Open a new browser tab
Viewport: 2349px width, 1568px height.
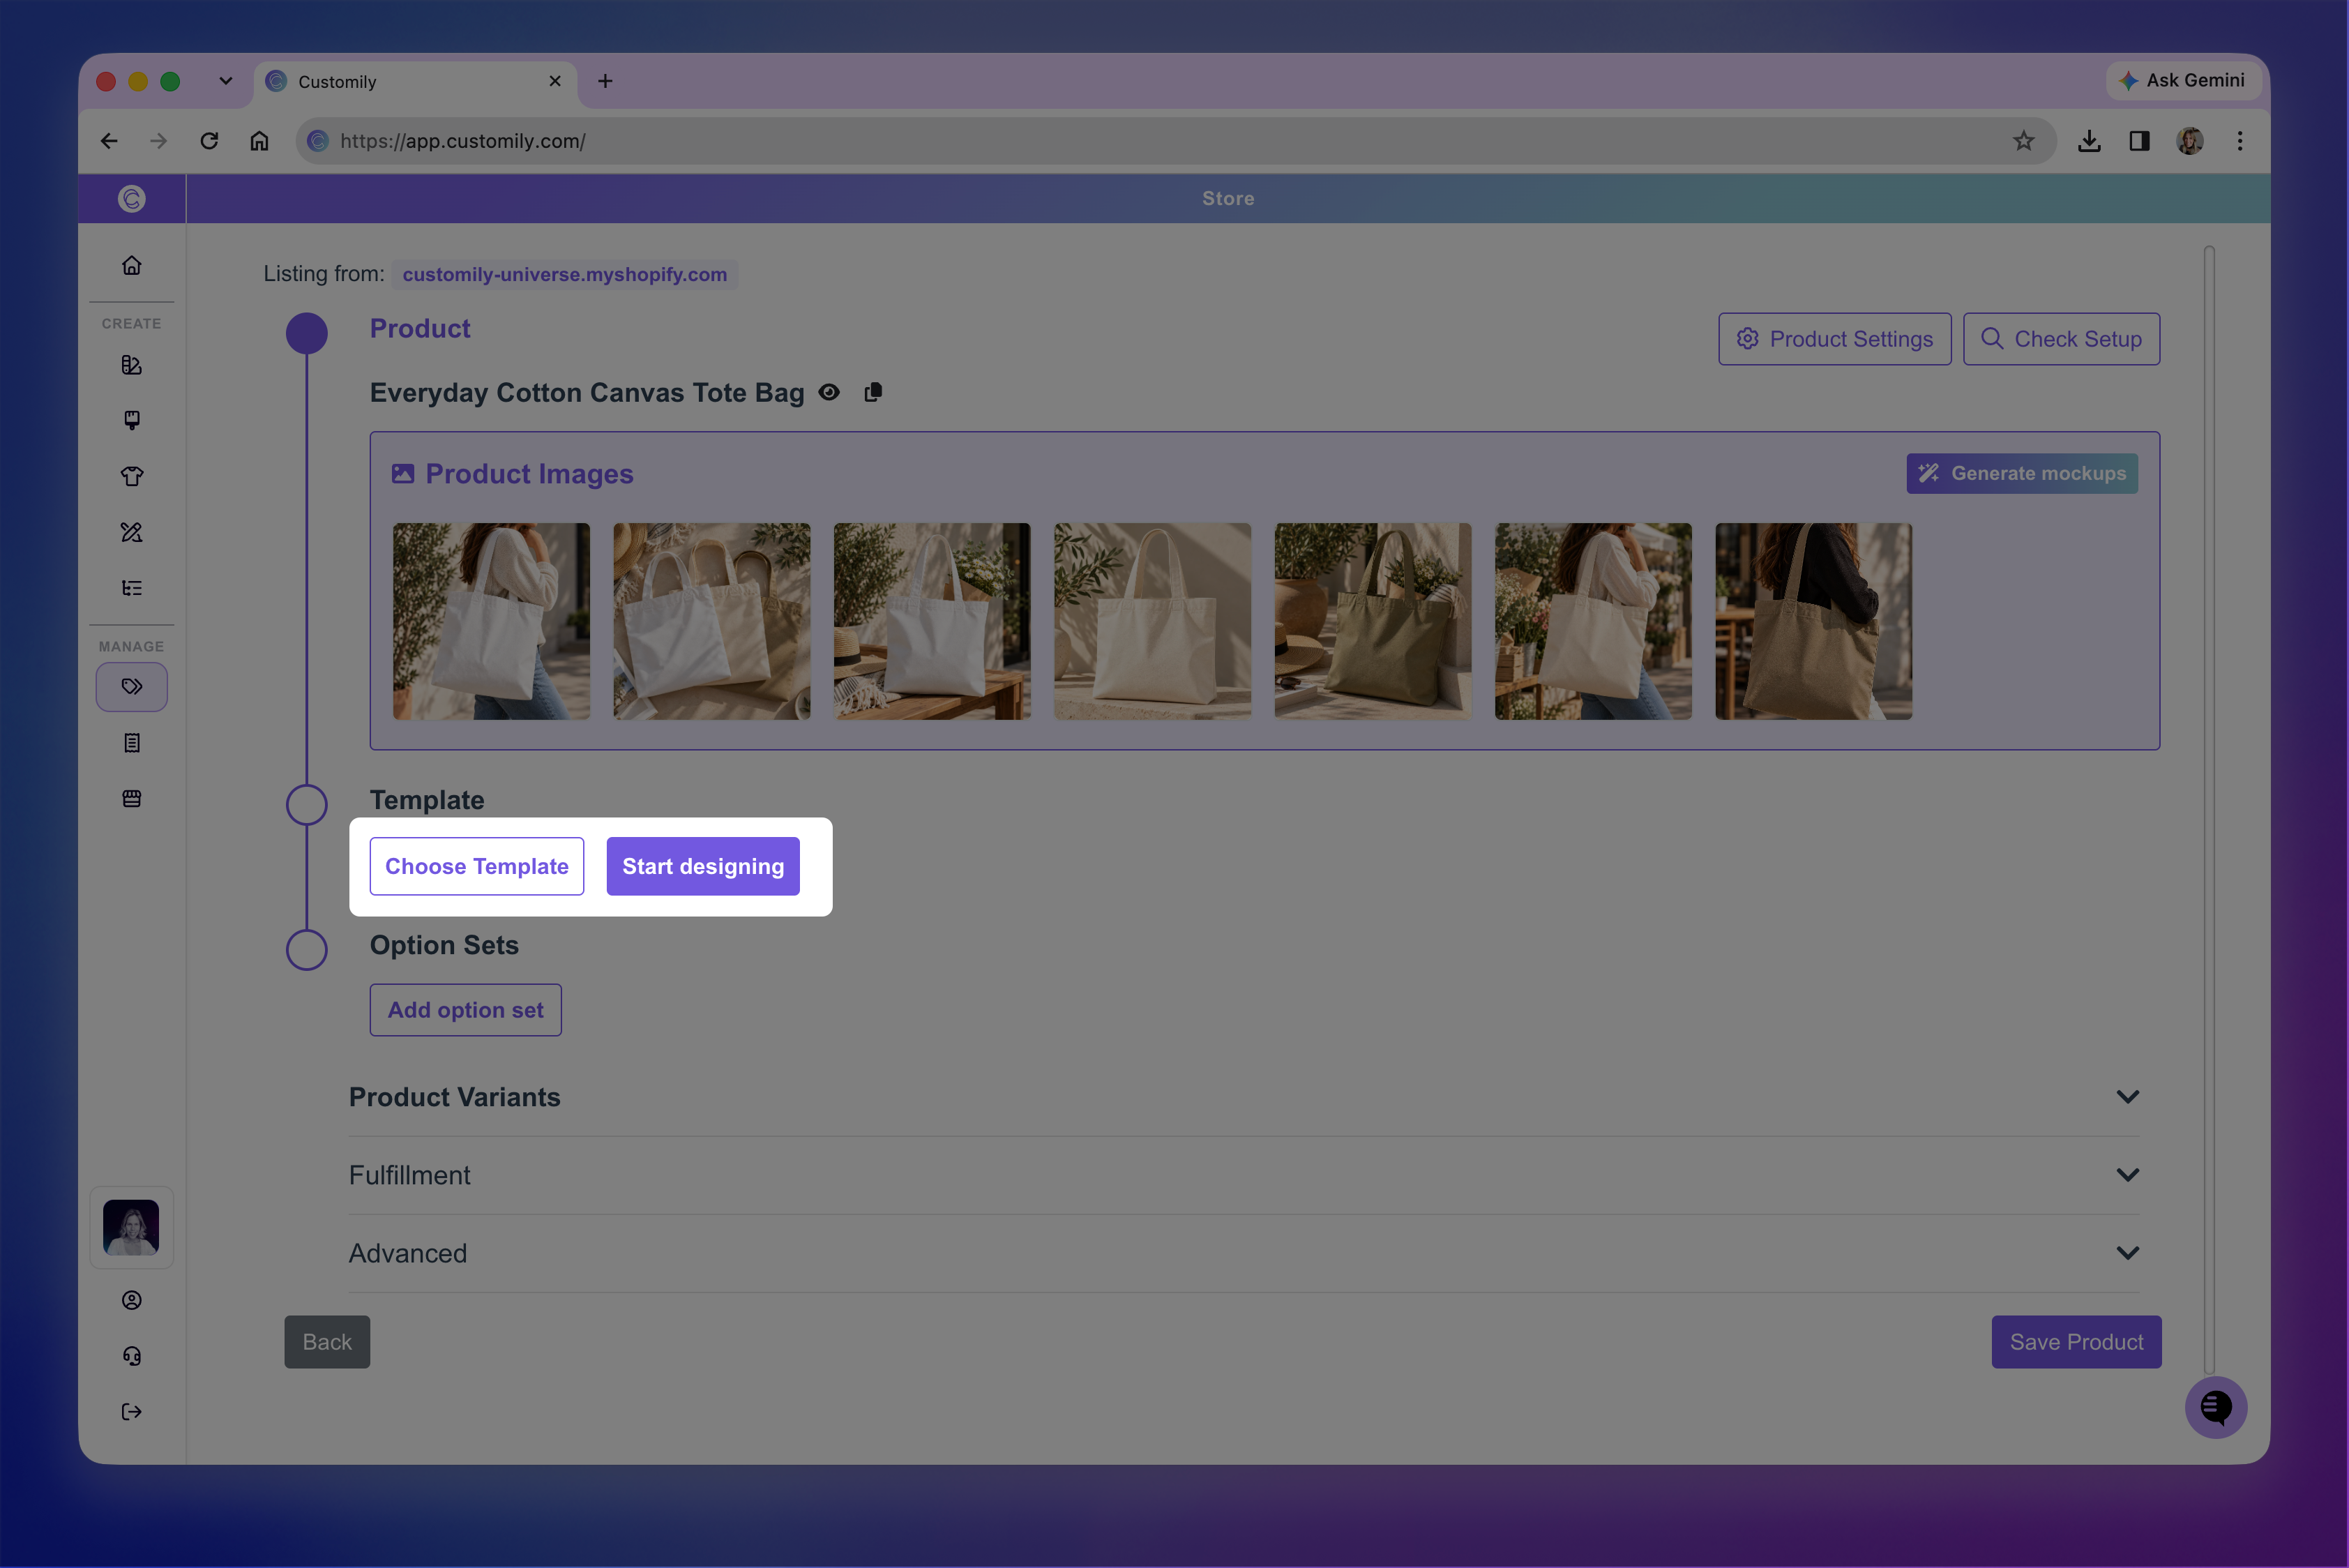(x=605, y=81)
